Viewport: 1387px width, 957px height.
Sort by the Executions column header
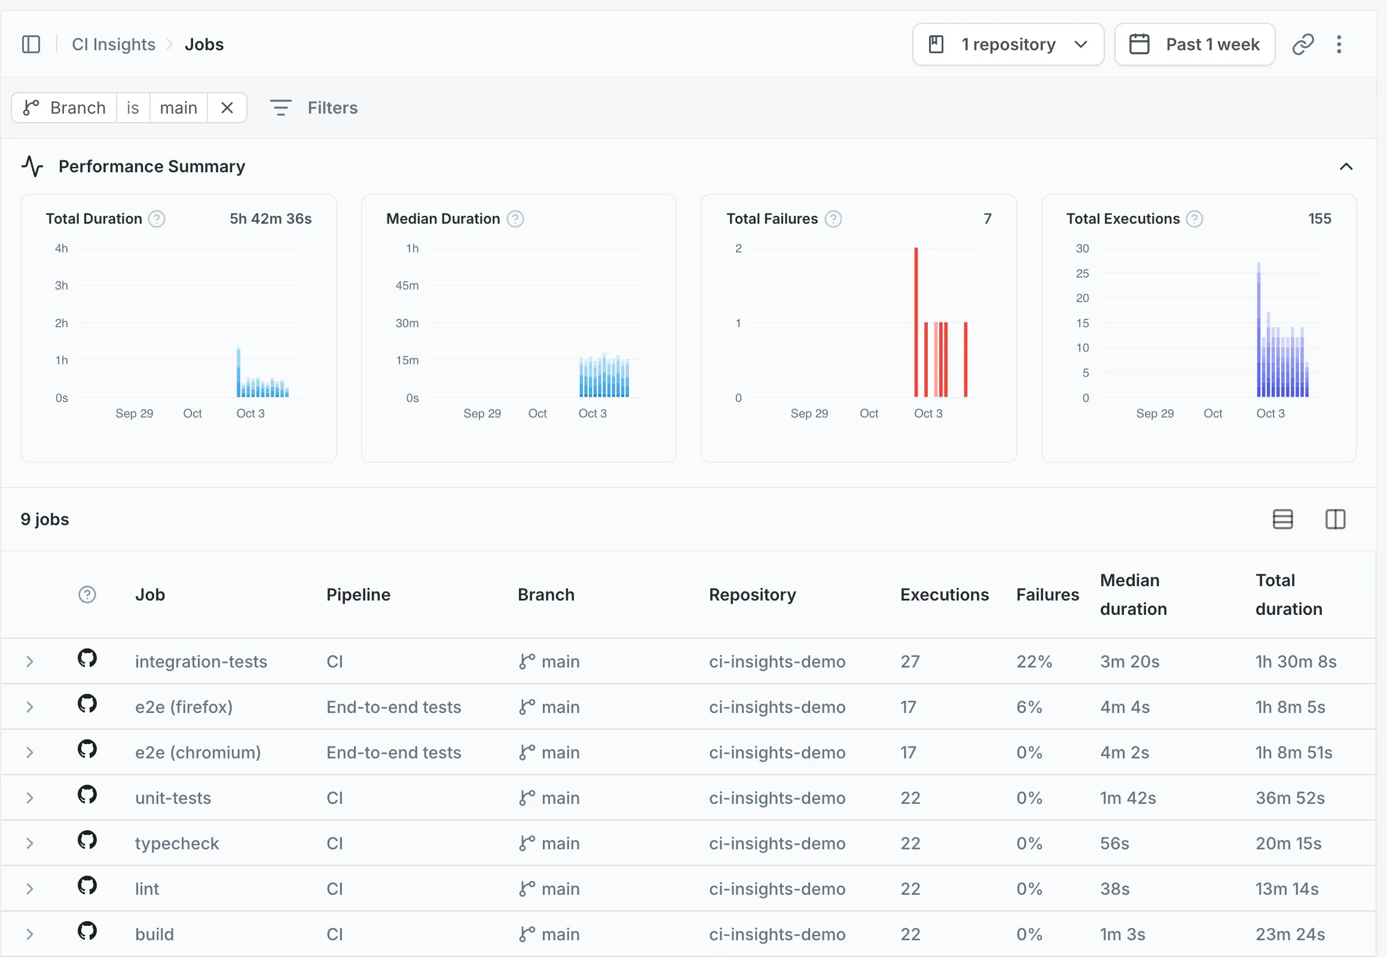pos(944,594)
